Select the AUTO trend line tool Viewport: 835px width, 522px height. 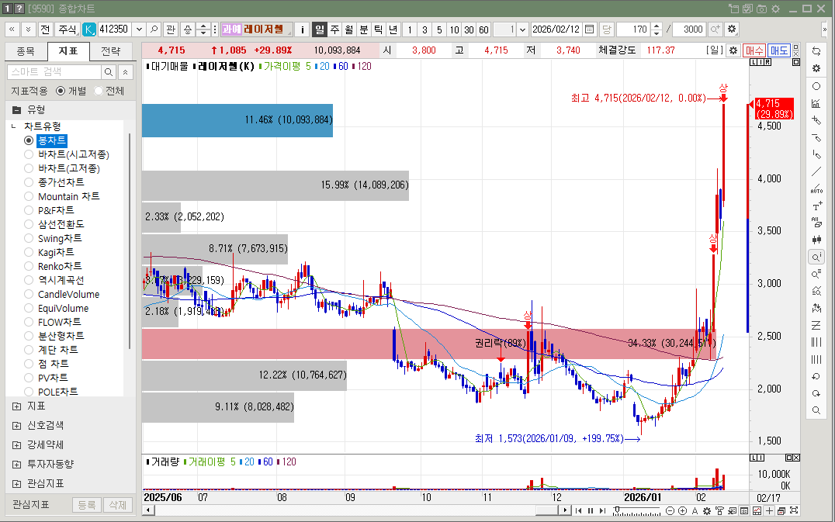point(816,188)
